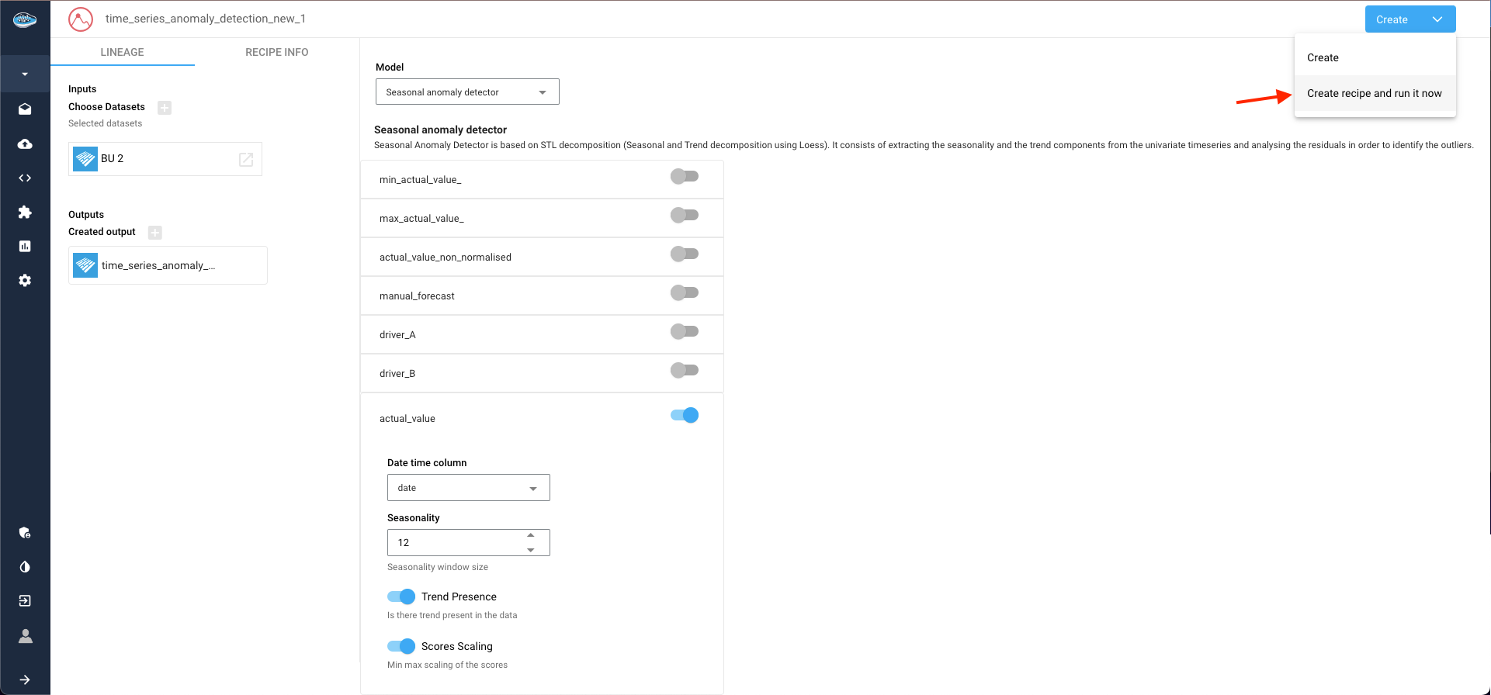The width and height of the screenshot is (1491, 695).
Task: Open the user profile icon in sidebar
Action: point(25,636)
